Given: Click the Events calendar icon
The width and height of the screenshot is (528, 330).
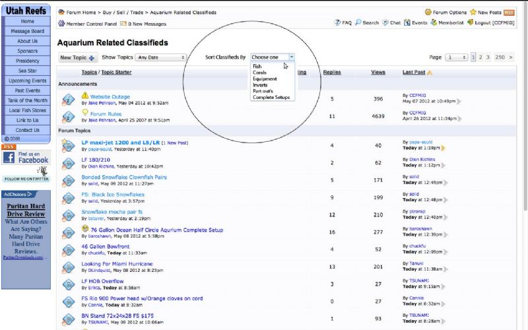Looking at the screenshot, I should (x=407, y=22).
